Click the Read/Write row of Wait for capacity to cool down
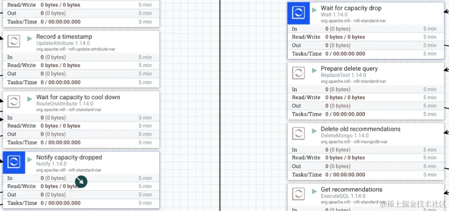This screenshot has height=211, width=449. tap(81, 126)
